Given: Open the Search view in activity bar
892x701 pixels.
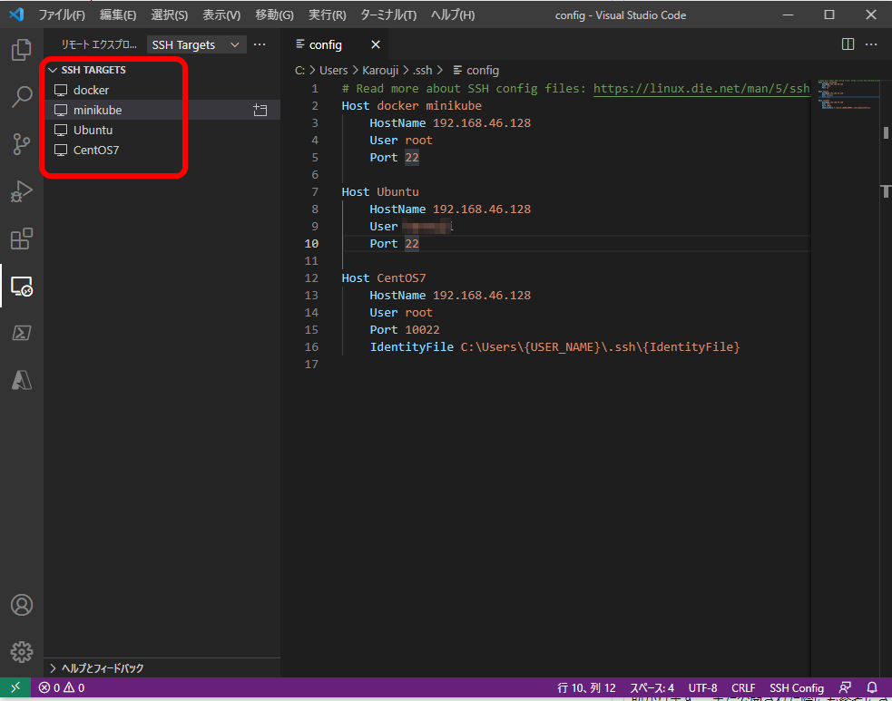Looking at the screenshot, I should point(22,97).
